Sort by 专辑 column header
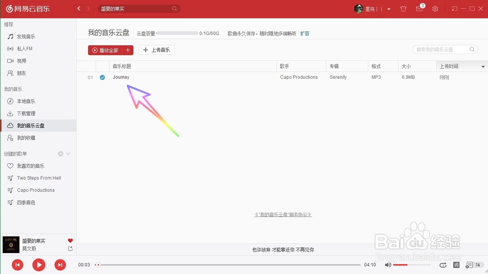Screen dimensions: 488x274 tap(347, 66)
